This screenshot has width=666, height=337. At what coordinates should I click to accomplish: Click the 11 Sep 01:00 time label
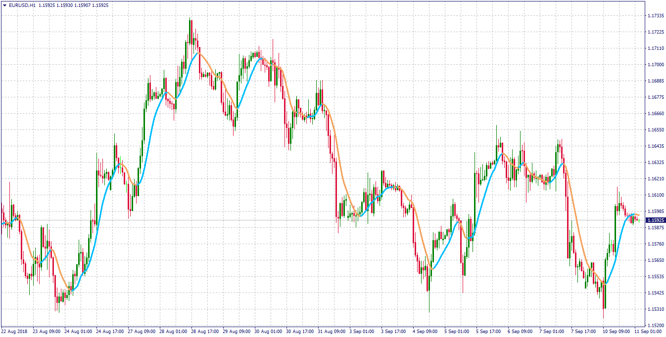coord(648,332)
